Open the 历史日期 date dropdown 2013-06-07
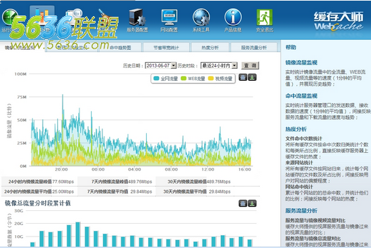 (x=161, y=65)
